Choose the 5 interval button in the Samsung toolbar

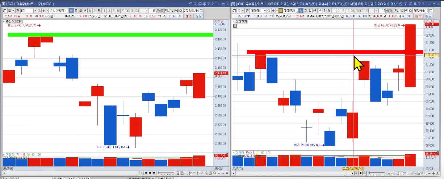(343, 11)
